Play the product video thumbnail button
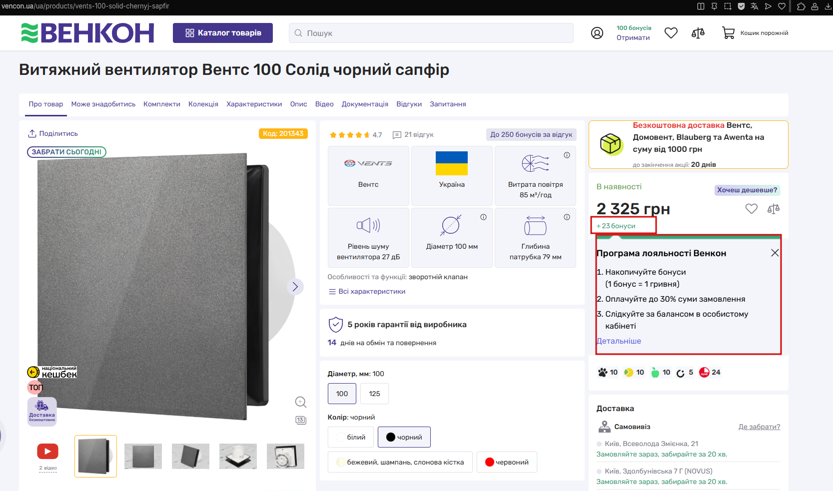The height and width of the screenshot is (491, 833). [x=48, y=452]
